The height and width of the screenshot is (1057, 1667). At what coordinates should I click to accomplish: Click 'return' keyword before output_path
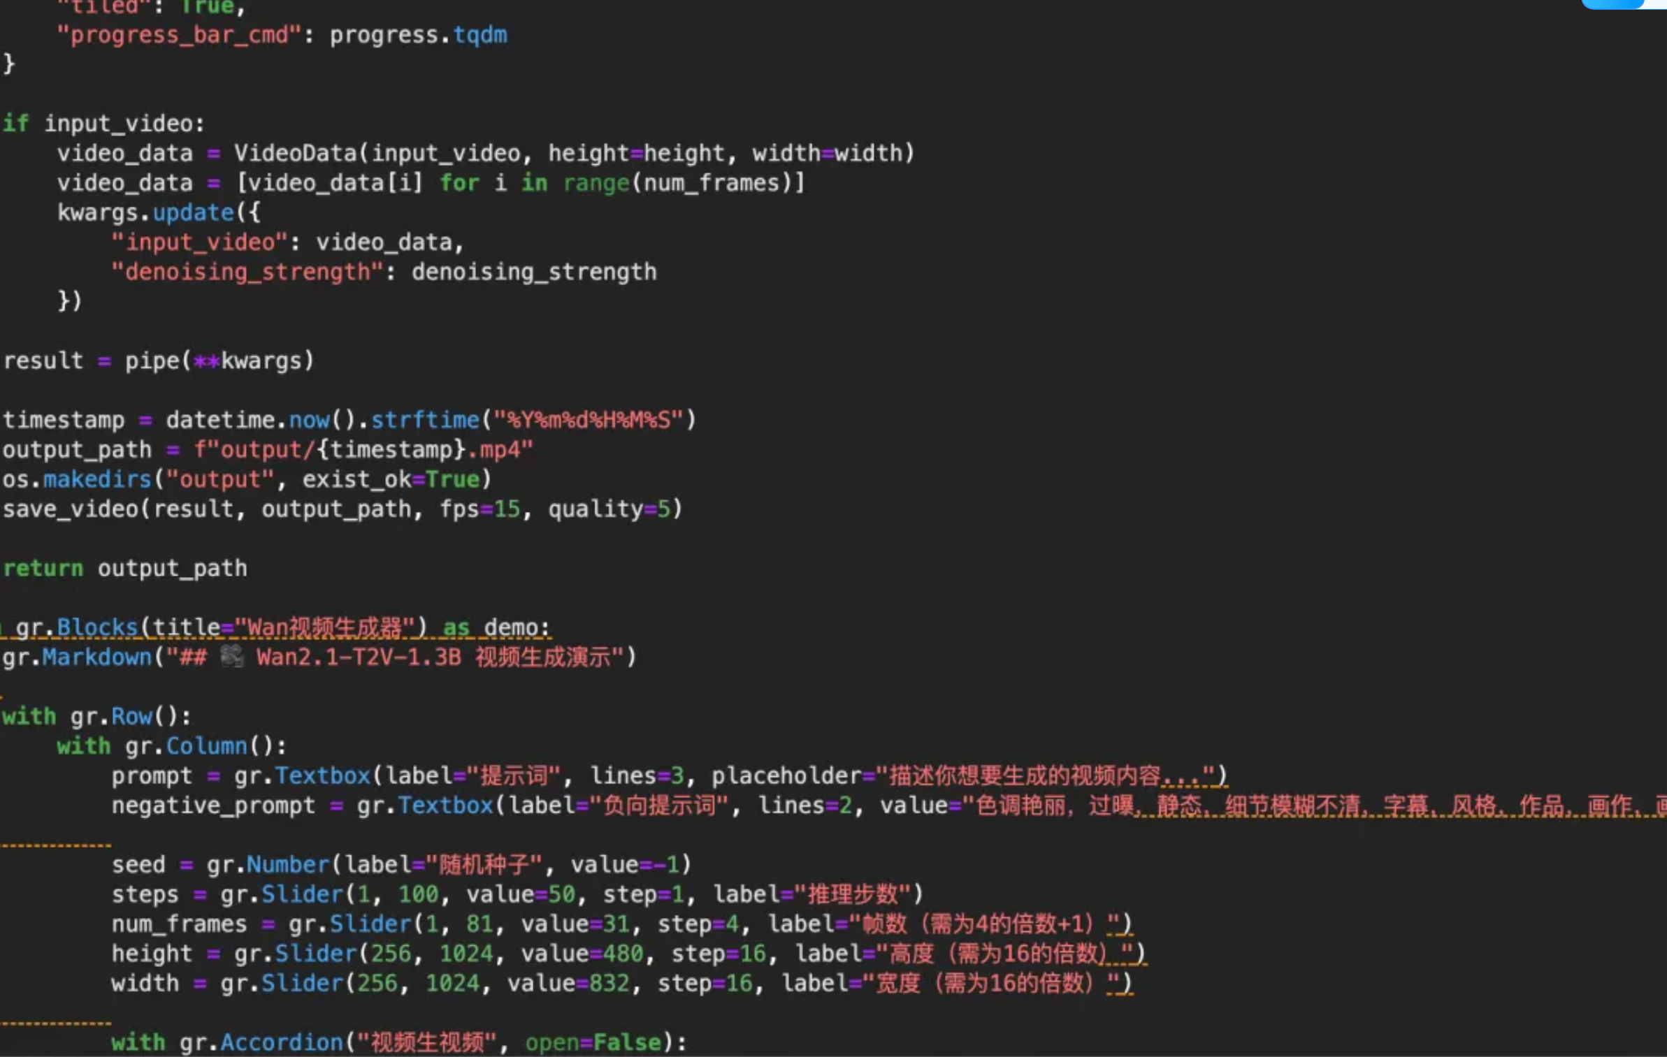[x=43, y=568]
